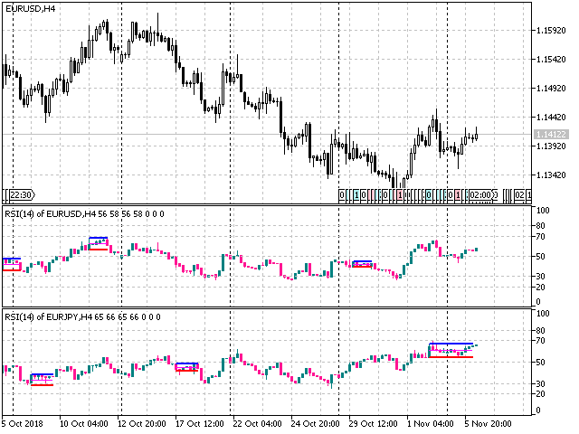
Task: Click level 80 on EURJPY RSI scale
Action: [541, 330]
